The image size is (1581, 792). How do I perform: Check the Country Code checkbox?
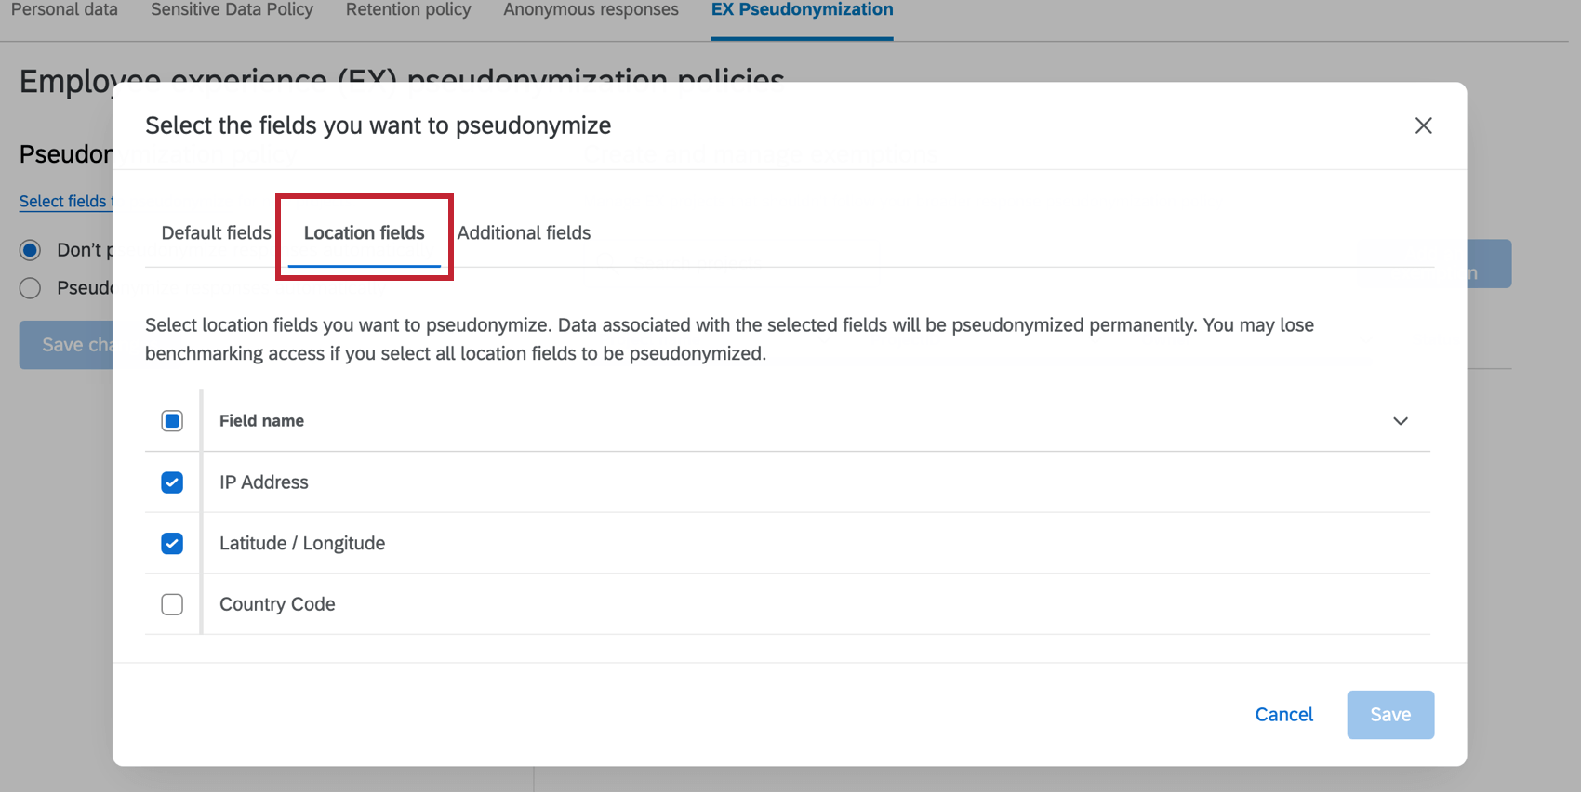pyautogui.click(x=172, y=604)
